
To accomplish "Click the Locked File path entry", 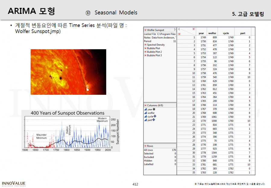I will 160,34.
